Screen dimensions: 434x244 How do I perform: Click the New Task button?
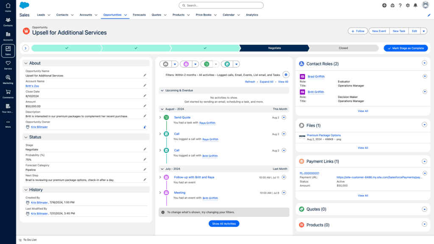pos(399,31)
